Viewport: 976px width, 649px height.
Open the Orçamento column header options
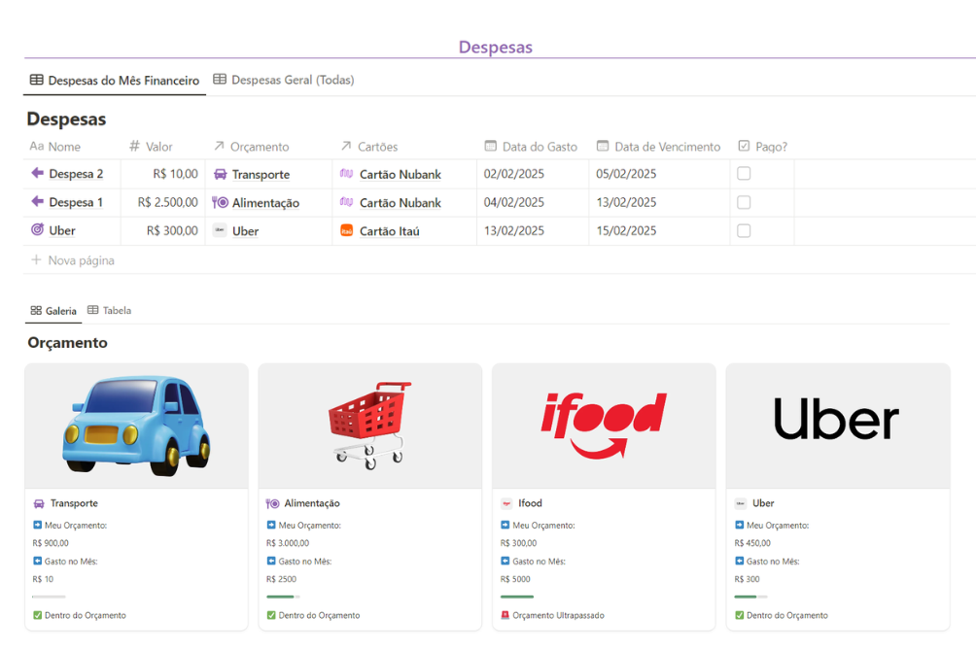259,147
